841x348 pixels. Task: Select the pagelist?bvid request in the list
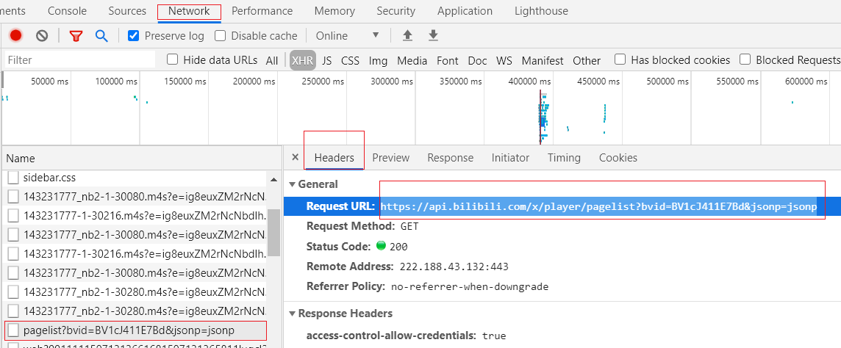(129, 330)
